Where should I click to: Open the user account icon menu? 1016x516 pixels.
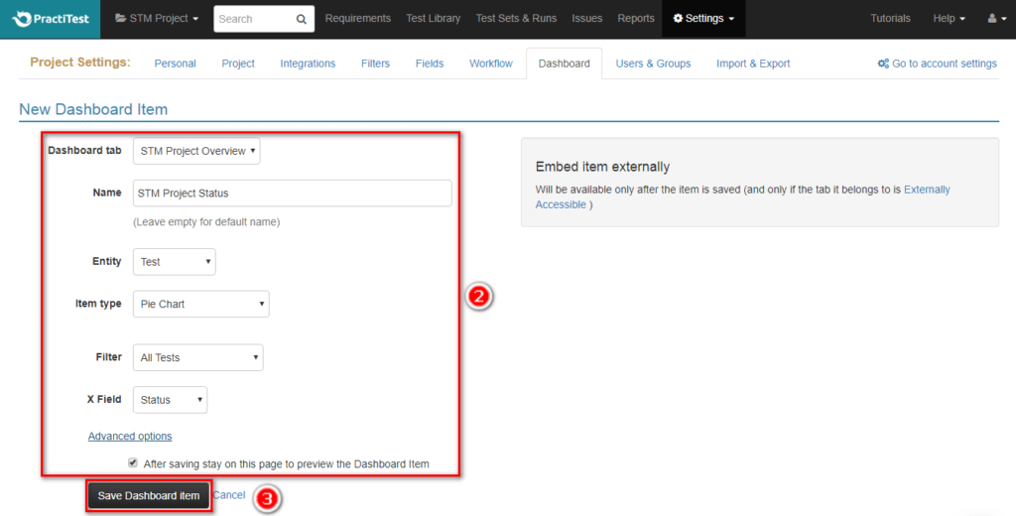point(996,19)
